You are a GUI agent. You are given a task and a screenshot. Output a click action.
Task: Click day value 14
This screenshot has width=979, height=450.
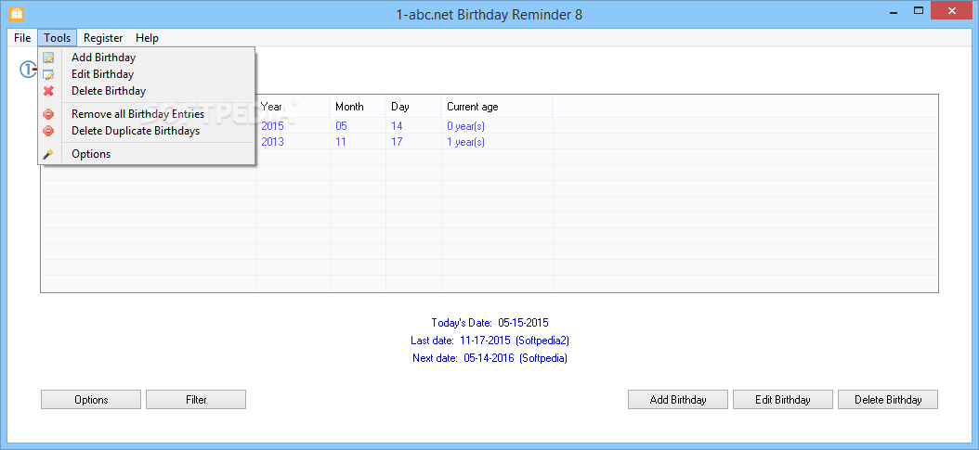click(398, 126)
